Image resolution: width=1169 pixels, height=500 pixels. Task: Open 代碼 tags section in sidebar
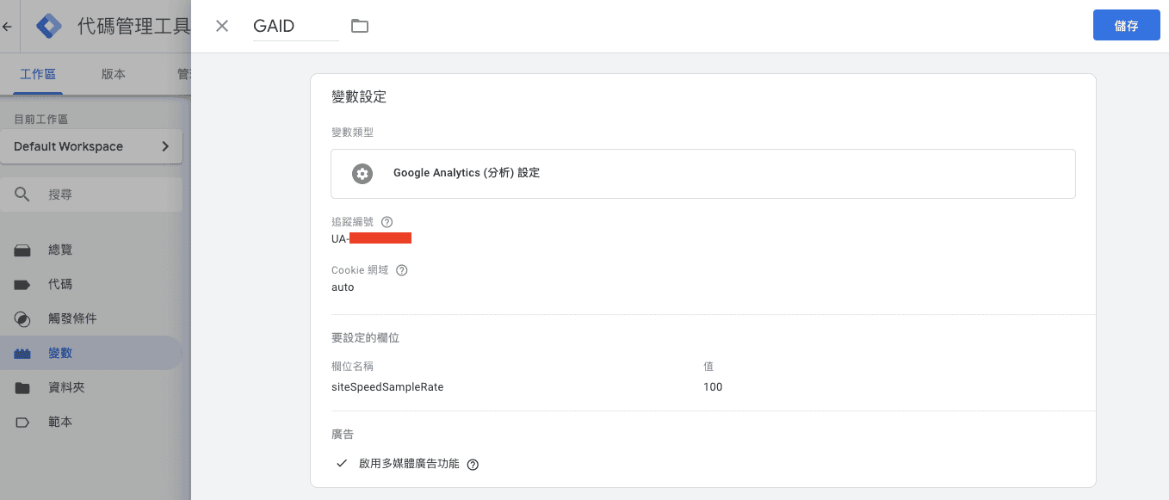pos(60,284)
